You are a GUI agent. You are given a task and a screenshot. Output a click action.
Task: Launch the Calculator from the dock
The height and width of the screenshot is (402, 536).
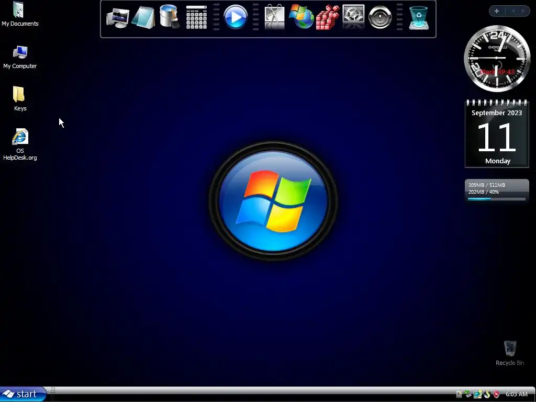point(196,17)
